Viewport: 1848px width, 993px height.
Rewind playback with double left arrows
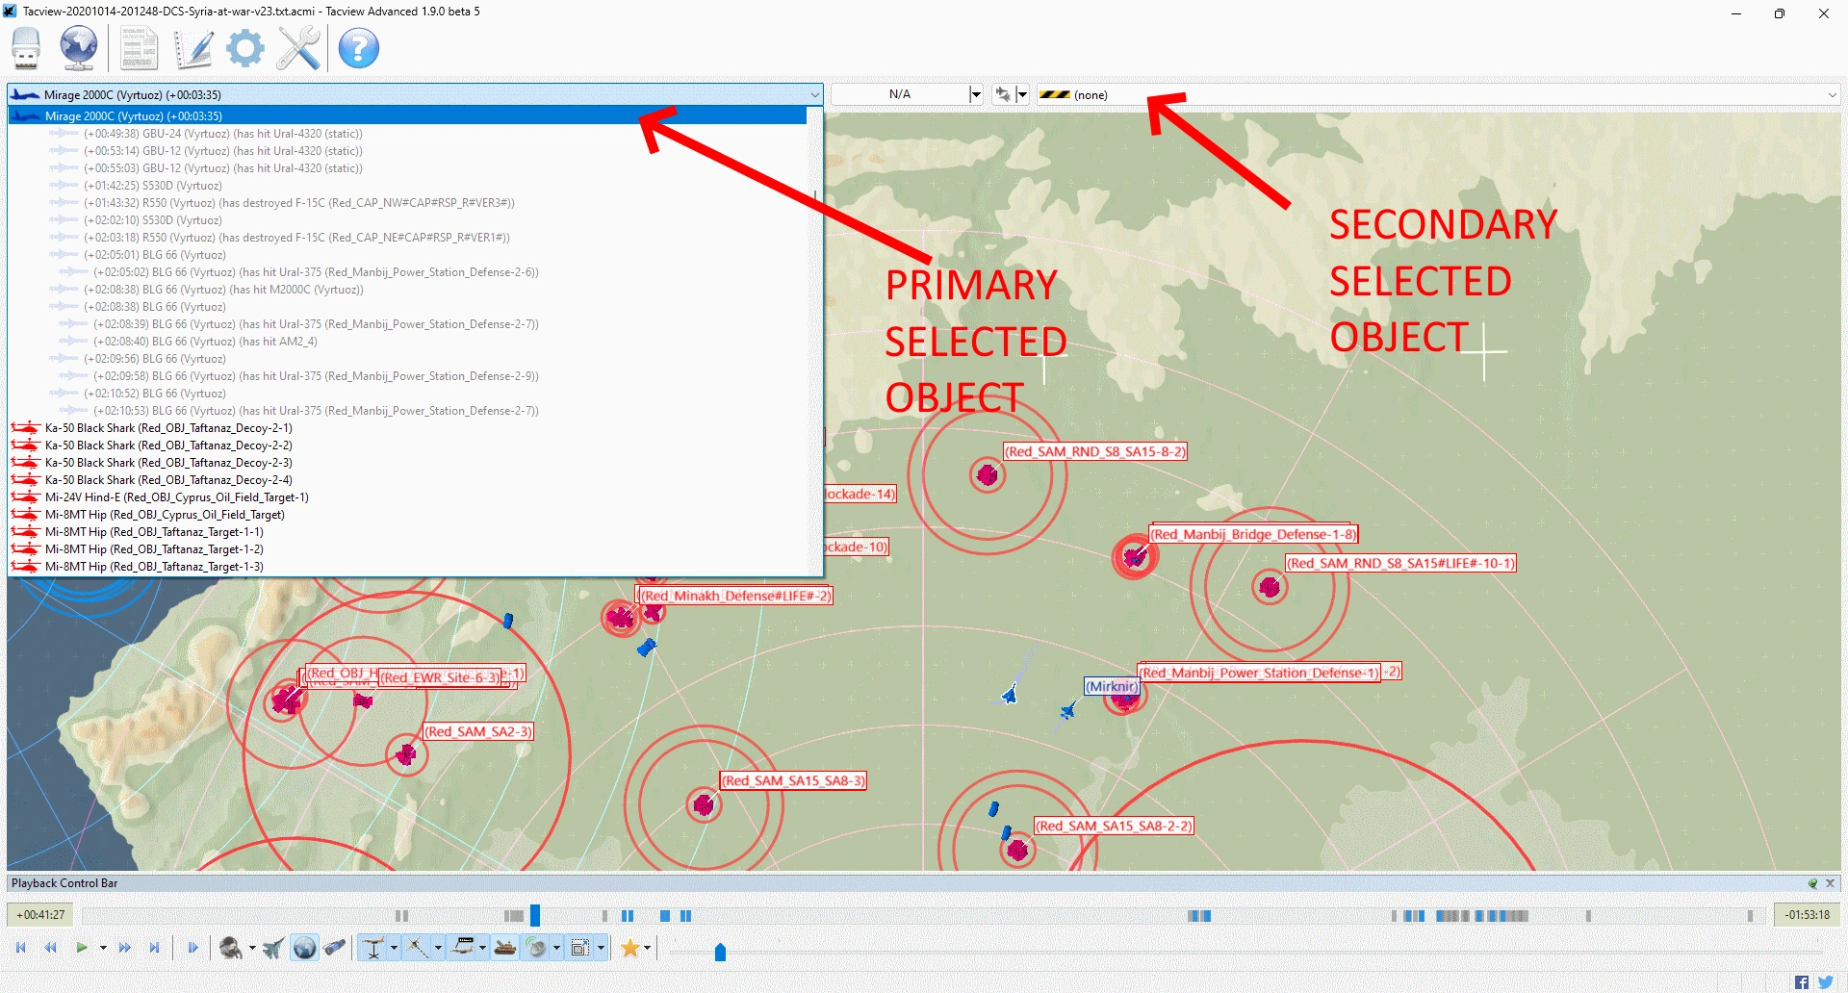click(x=51, y=948)
